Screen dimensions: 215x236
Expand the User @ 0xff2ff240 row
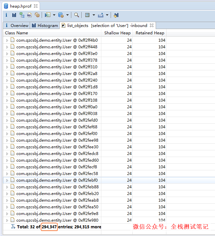7,81
